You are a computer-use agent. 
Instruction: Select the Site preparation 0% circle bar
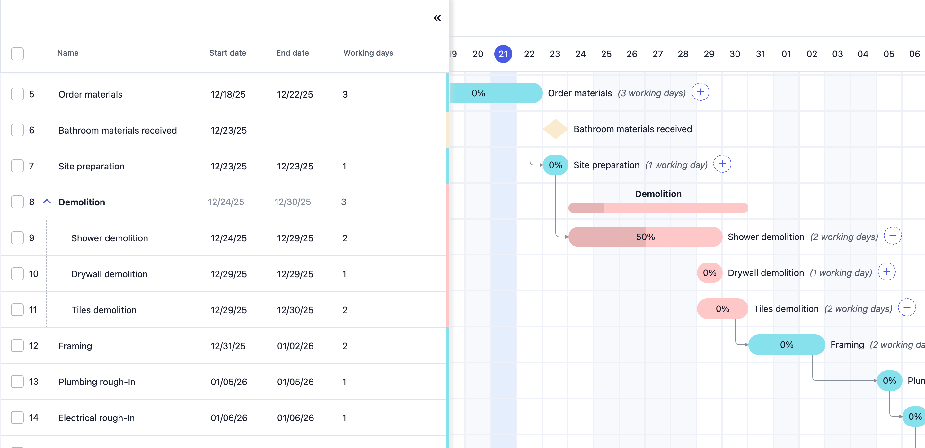tap(556, 165)
